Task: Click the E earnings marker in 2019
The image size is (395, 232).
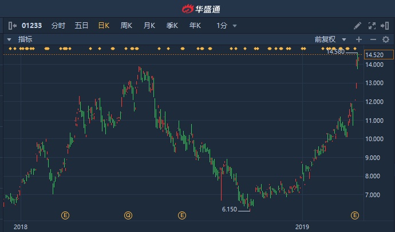Action: 355,215
